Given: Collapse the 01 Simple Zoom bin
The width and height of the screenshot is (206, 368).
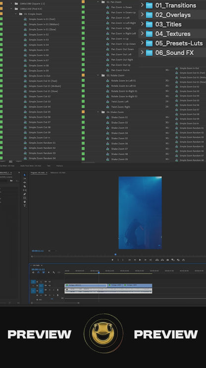Looking at the screenshot, I should (x=16, y=14).
